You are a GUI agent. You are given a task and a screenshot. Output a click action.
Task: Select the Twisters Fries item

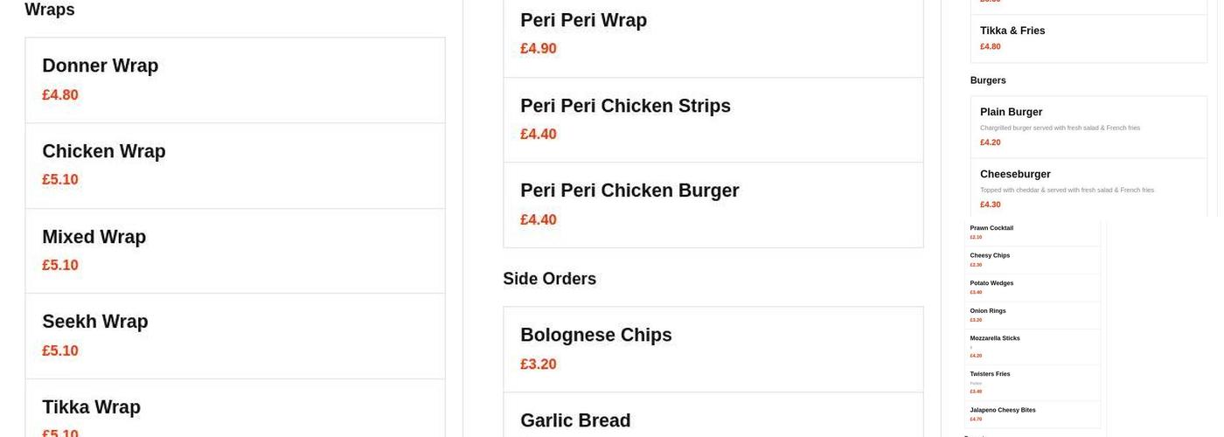pos(1033,382)
